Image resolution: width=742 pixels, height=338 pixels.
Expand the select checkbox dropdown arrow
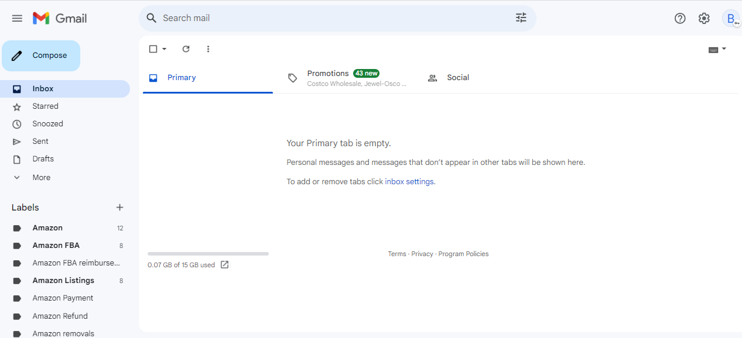[x=164, y=49]
